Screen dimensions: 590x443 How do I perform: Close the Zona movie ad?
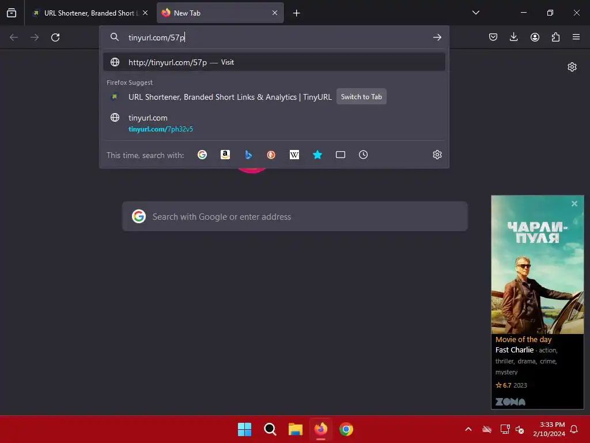click(574, 204)
